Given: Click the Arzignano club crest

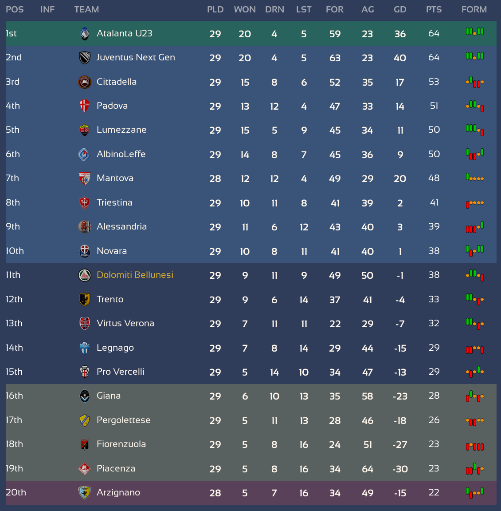Looking at the screenshot, I should 85,493.
